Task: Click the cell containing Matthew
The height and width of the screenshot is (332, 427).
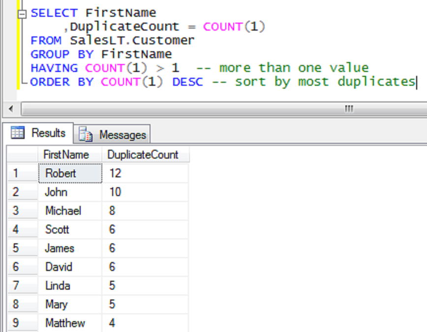Action: tap(65, 323)
